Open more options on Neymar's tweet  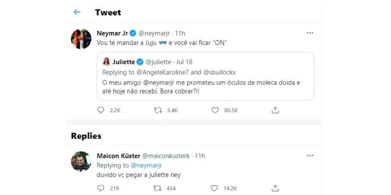tap(310, 33)
